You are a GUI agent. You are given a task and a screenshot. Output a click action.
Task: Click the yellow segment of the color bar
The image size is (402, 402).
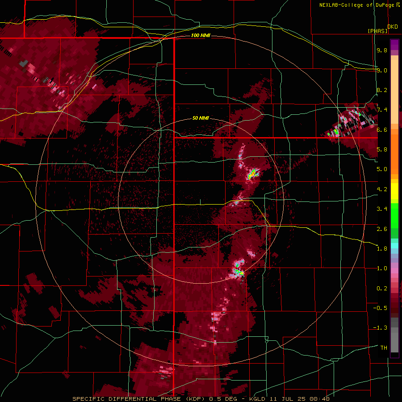(x=394, y=191)
